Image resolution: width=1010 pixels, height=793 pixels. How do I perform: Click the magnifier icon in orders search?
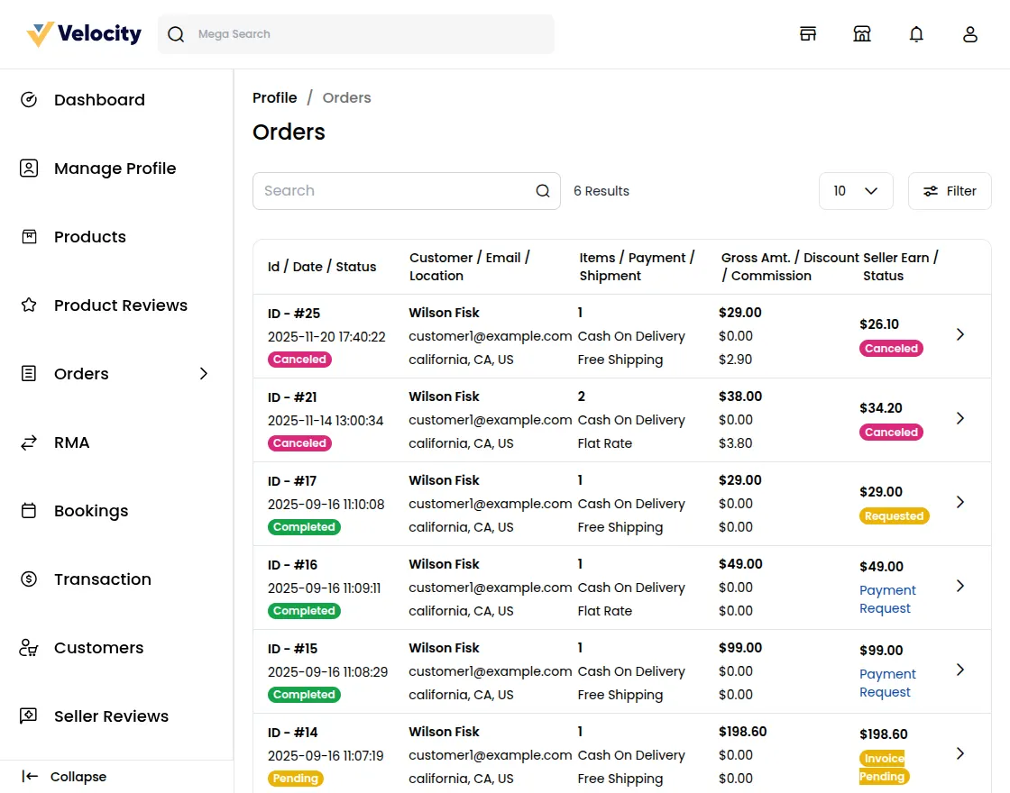543,191
